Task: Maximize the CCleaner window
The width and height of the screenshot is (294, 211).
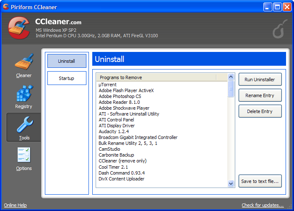Action: (x=277, y=7)
